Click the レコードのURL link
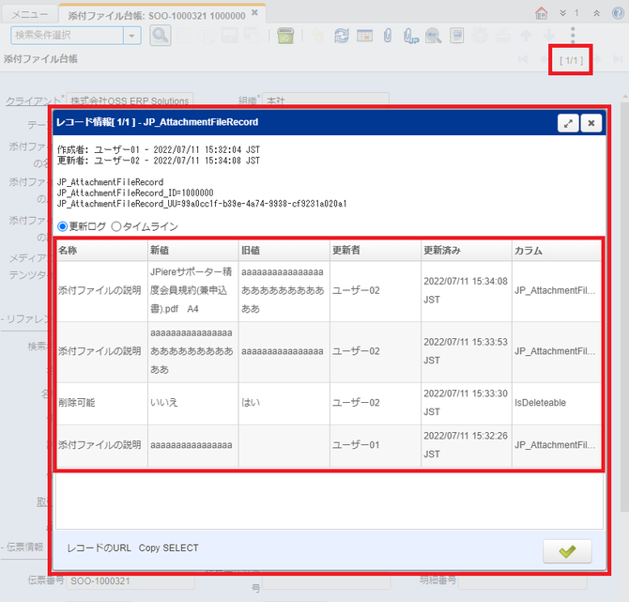This screenshot has width=629, height=602. pyautogui.click(x=100, y=548)
